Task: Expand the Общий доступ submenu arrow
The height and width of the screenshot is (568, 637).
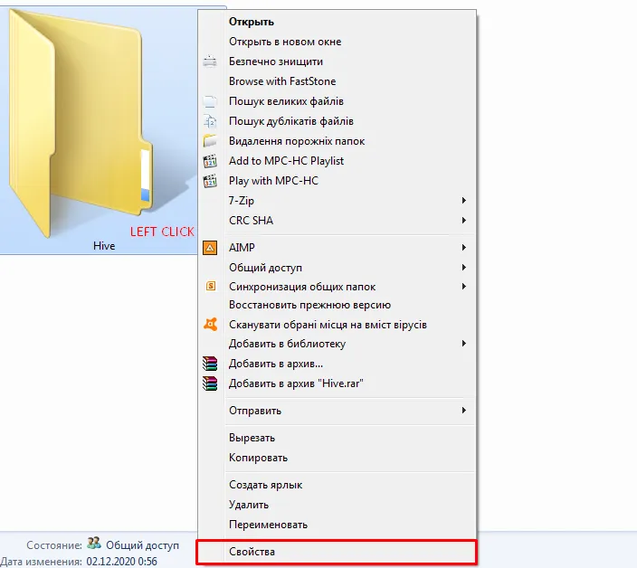Action: pyautogui.click(x=463, y=268)
